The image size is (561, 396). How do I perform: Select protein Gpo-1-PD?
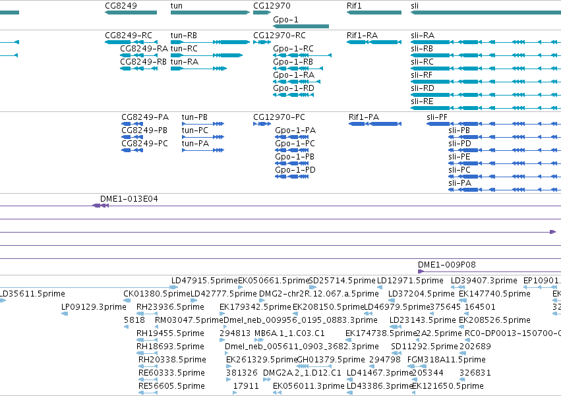(x=291, y=177)
